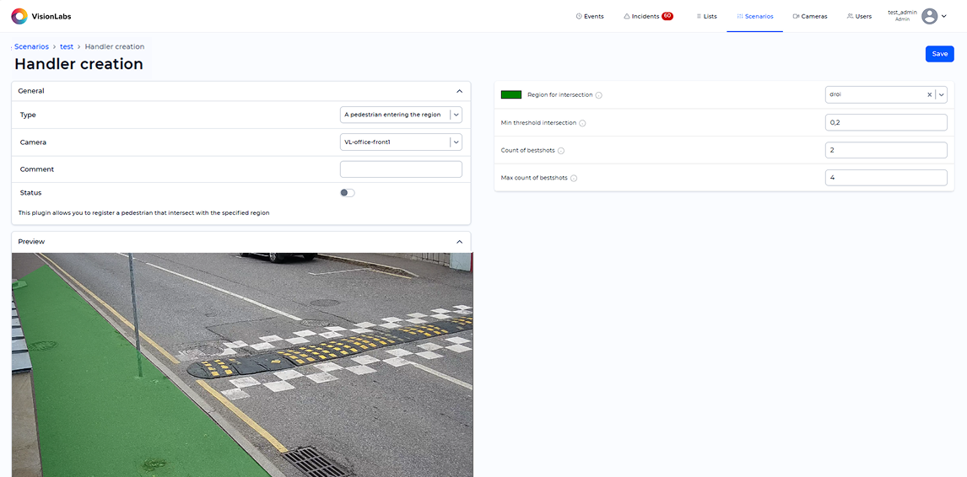Open the Users section
Viewport: 967px width, 477px height.
859,16
